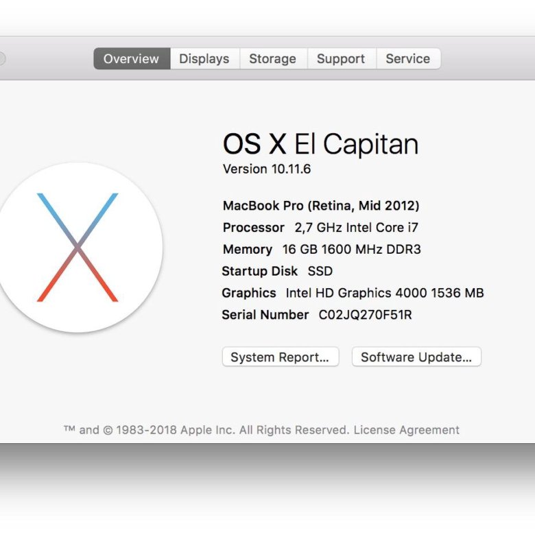Click the processor value 2,7 GHz Intel Core i7
Image resolution: width=535 pixels, height=535 pixels.
point(357,228)
